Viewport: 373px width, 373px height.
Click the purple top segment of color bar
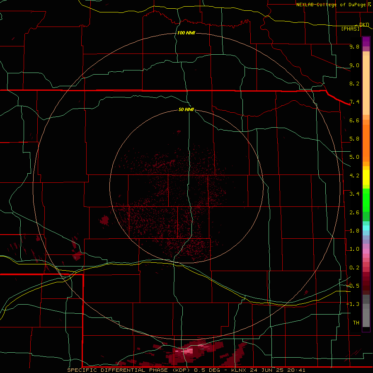pyautogui.click(x=366, y=41)
